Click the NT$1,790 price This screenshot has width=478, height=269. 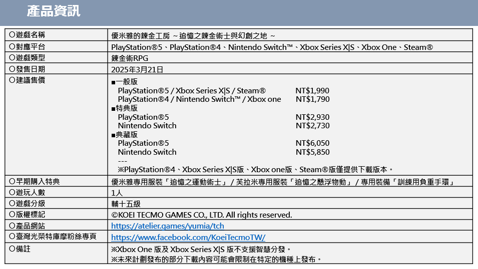(x=312, y=99)
